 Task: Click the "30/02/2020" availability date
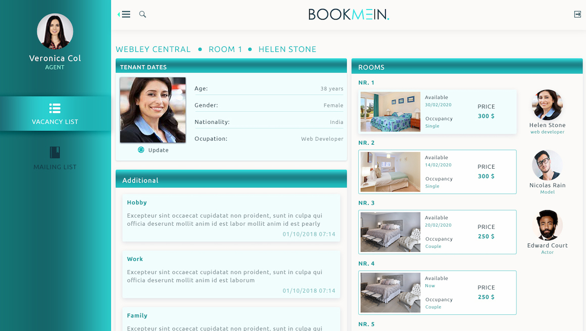click(x=438, y=105)
